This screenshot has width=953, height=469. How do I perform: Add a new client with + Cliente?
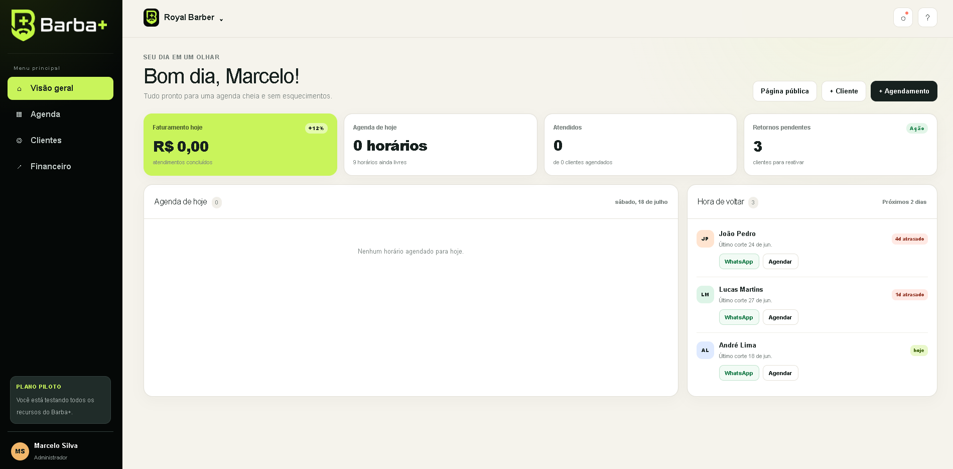pos(844,91)
